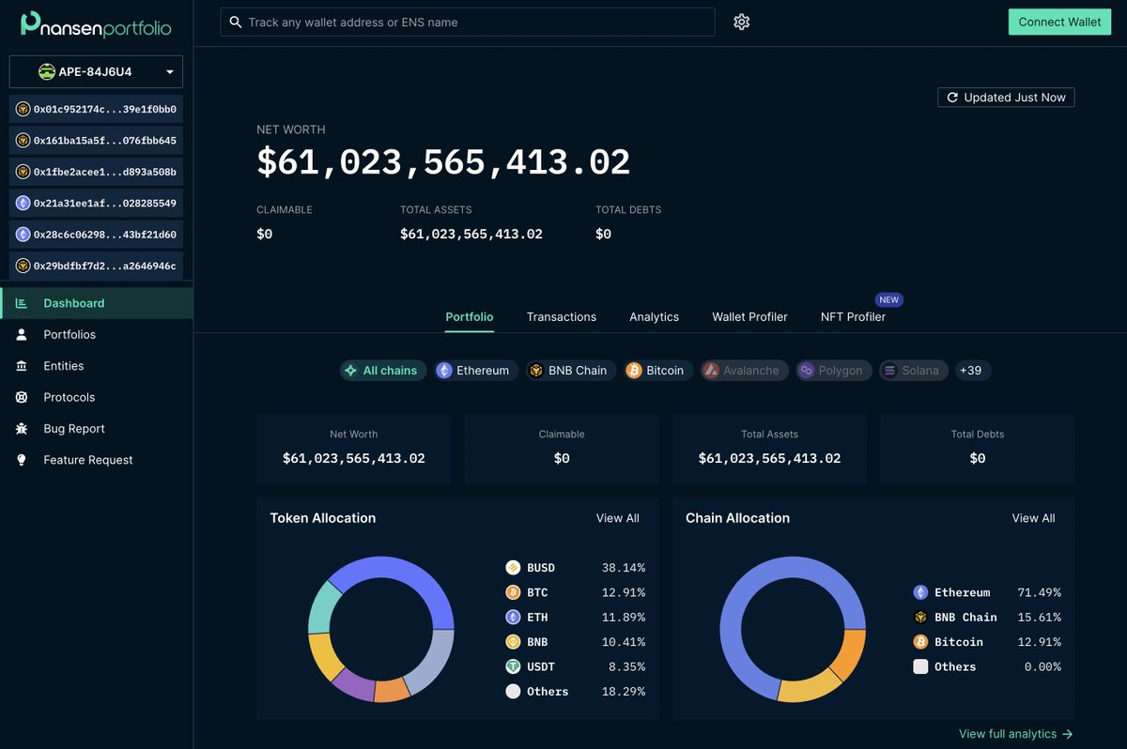
Task: Switch to the Transactions tab
Action: pyautogui.click(x=561, y=316)
